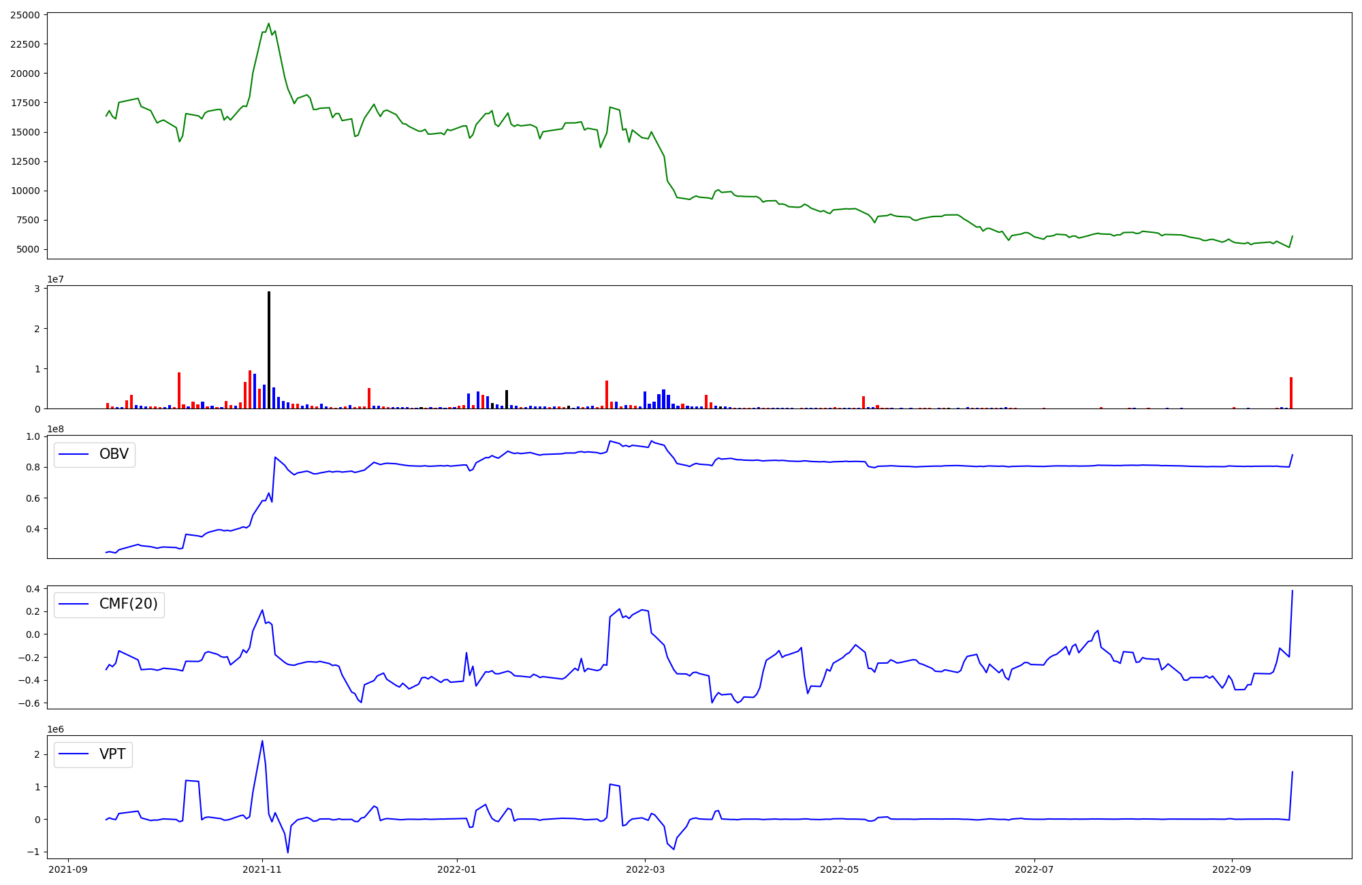The height and width of the screenshot is (885, 1362).
Task: Click the CMF(20) legend label
Action: click(x=128, y=605)
